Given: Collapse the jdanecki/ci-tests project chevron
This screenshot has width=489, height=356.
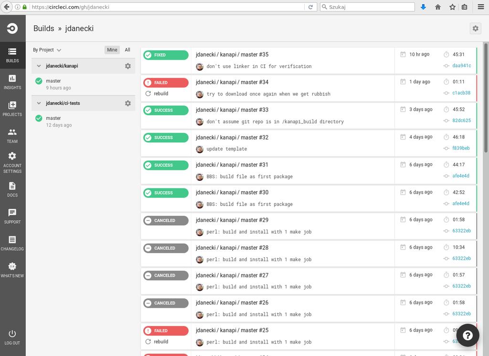Looking at the screenshot, I should pos(39,103).
